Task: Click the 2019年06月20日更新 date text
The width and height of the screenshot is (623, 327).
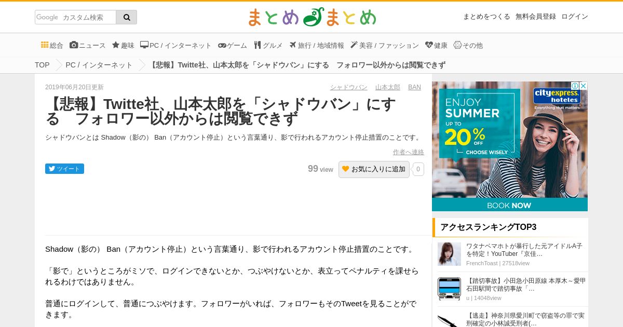Action: tap(74, 87)
